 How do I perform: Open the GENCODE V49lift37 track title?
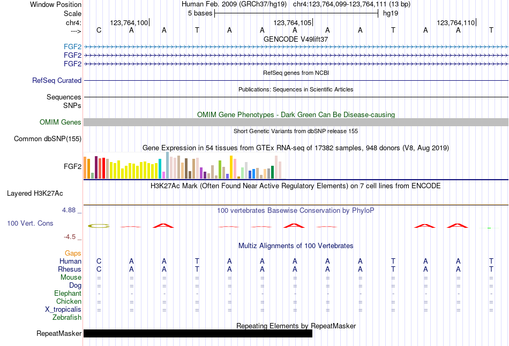(296, 39)
